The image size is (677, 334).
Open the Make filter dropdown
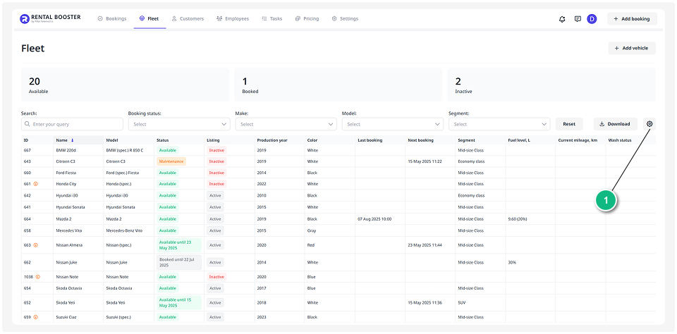(x=286, y=124)
